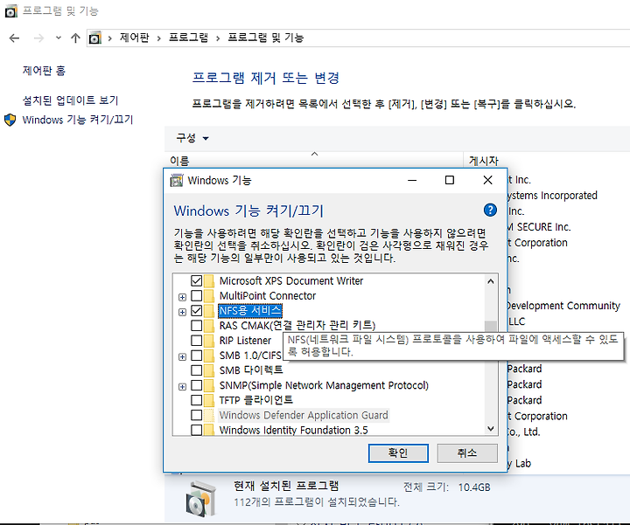
Task: Click the Programs and Features title bar icon
Action: pos(10,10)
